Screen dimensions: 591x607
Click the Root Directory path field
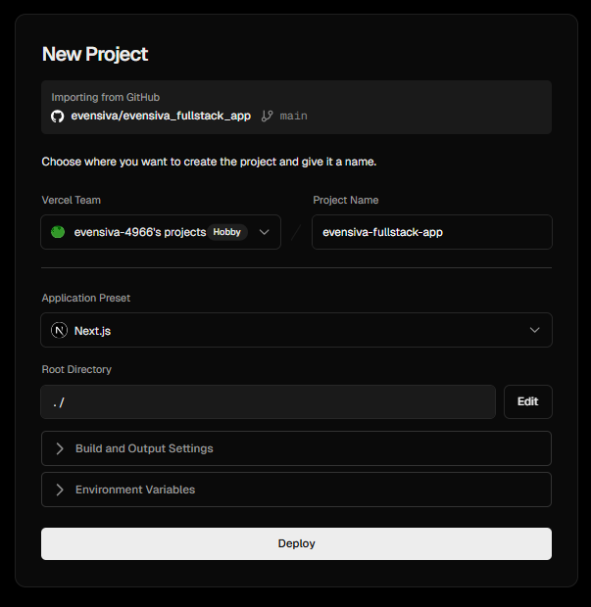pos(269,401)
